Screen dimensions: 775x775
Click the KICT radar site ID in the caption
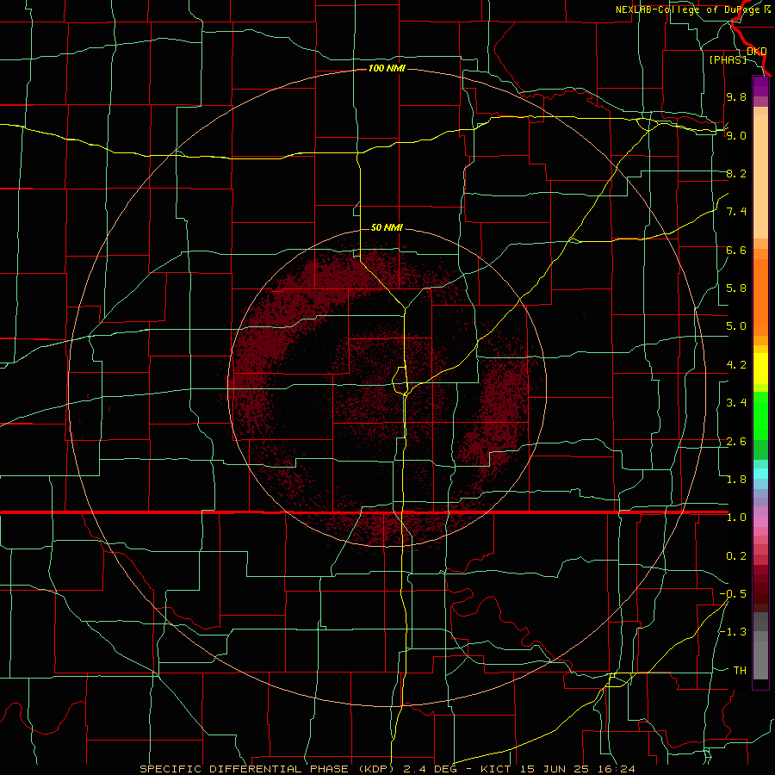tap(494, 769)
